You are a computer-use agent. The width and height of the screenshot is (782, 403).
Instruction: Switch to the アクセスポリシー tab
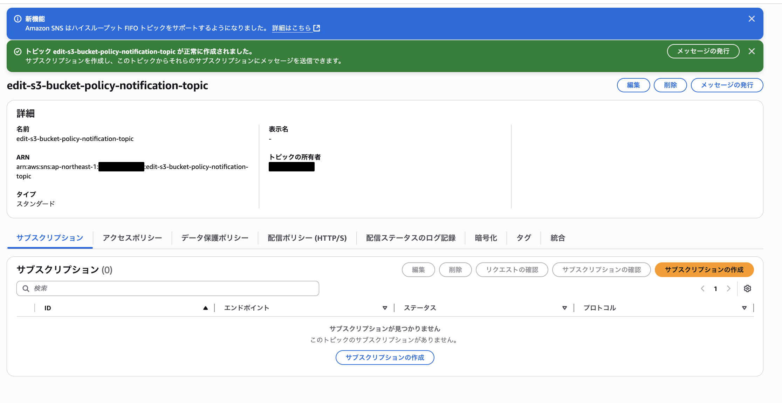132,238
